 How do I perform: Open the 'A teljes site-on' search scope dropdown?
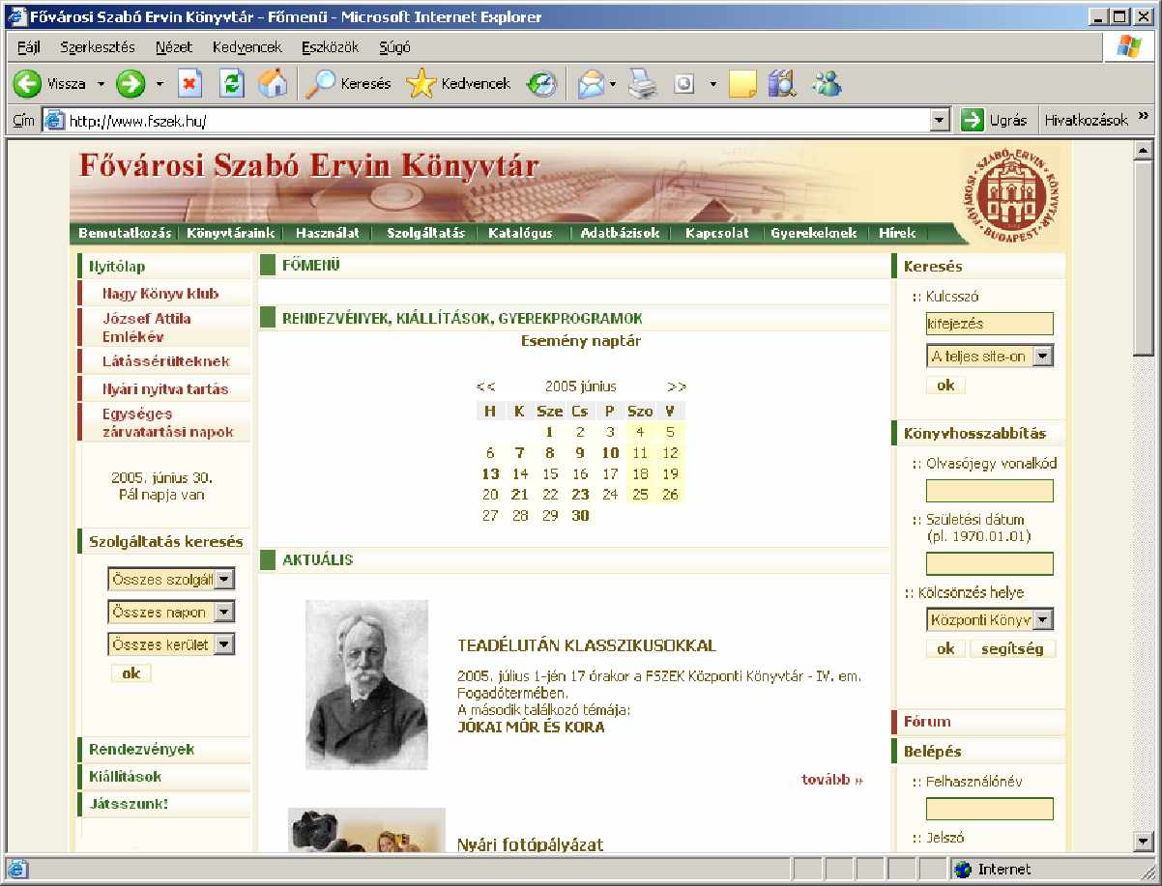pos(1042,356)
